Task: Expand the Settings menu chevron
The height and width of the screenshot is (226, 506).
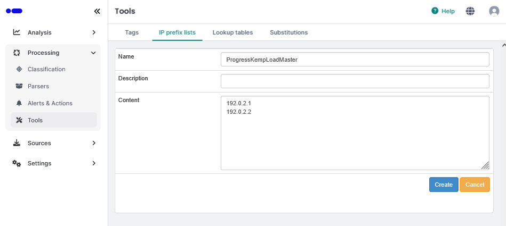Action: 94,163
